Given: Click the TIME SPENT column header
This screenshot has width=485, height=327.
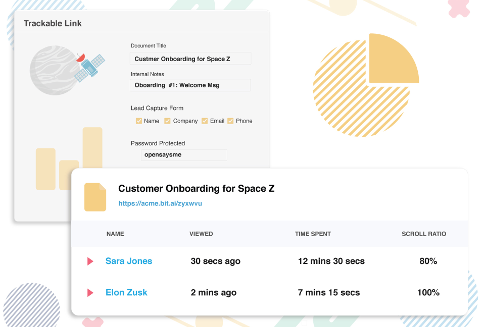Looking at the screenshot, I should click(313, 234).
